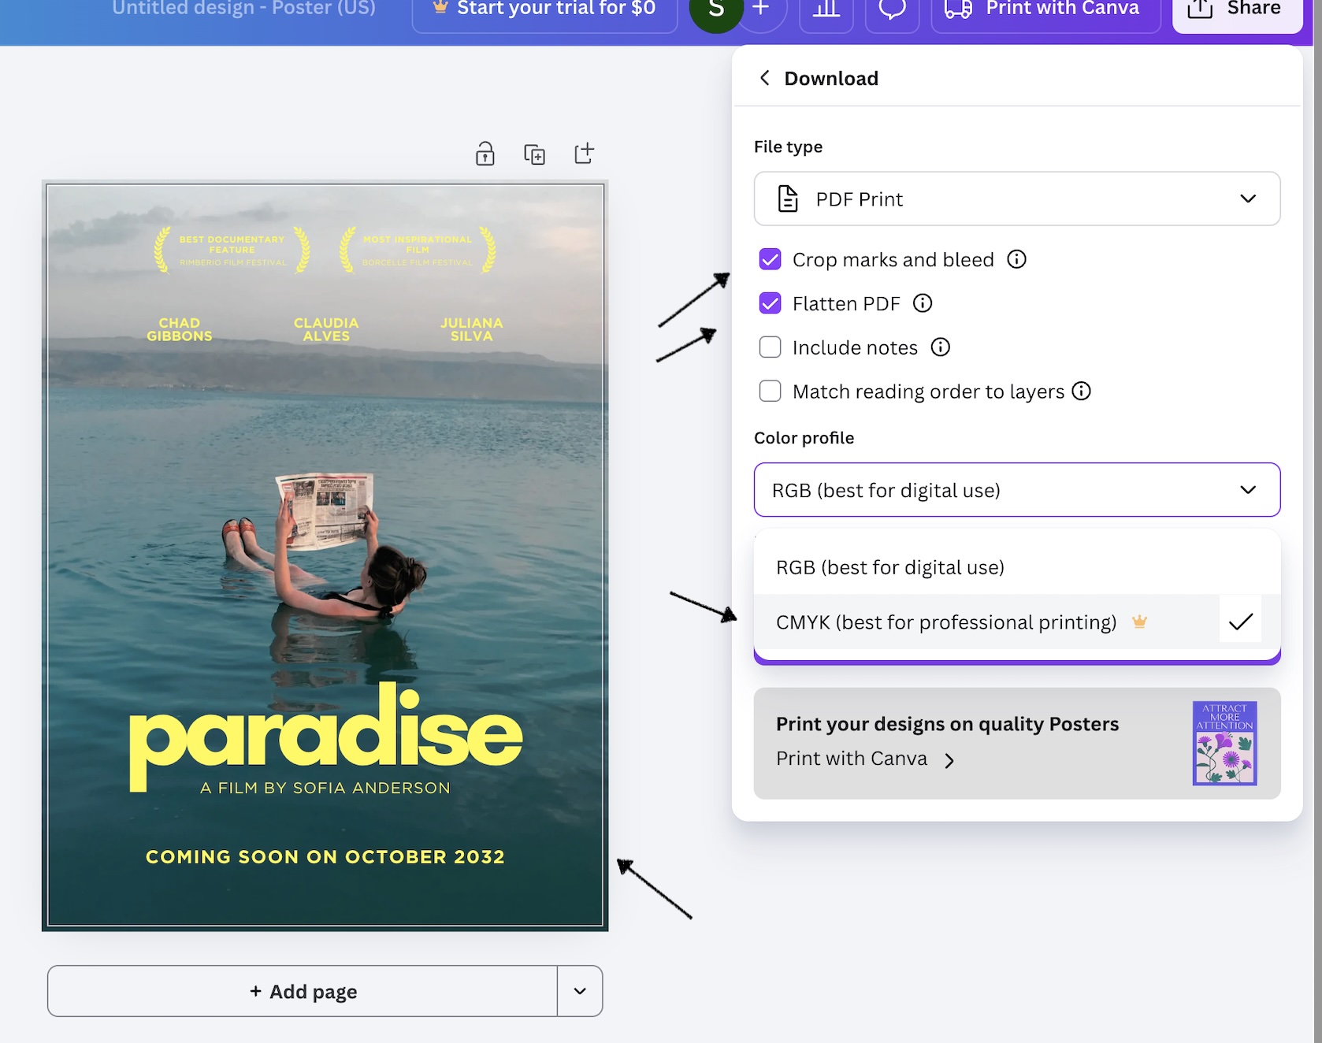This screenshot has height=1043, width=1322.
Task: Duplicate the current page
Action: 535,153
